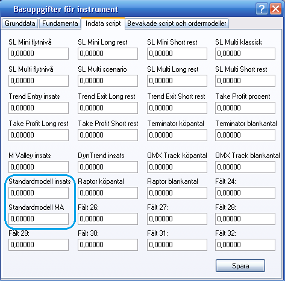Viewport: 285px width, 281px height.
Task: Click the Spara button
Action: pos(240,266)
